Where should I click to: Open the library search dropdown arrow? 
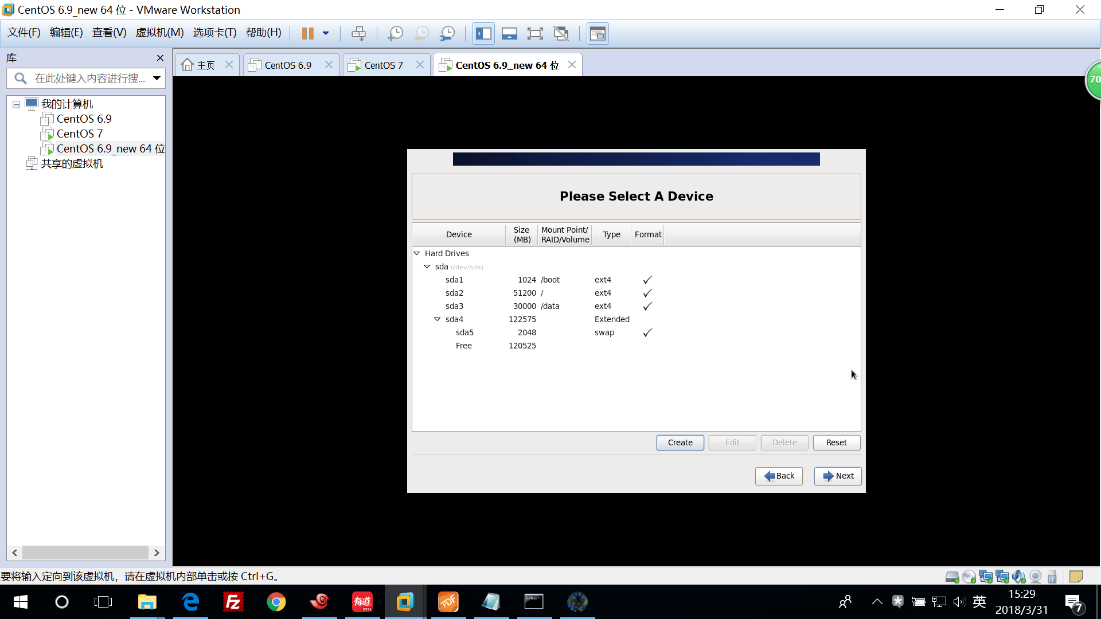[157, 78]
